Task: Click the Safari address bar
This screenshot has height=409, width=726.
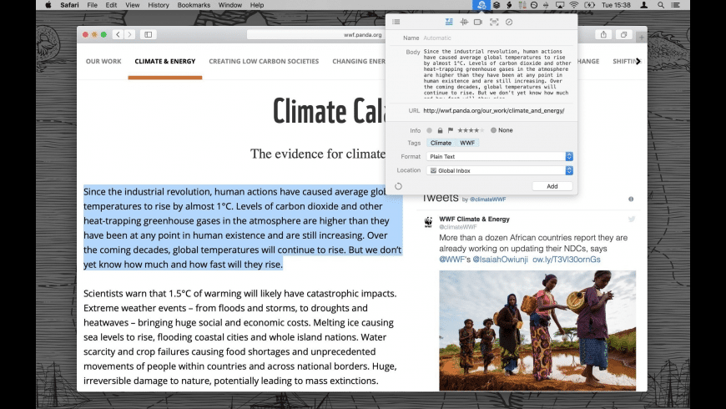Action: (x=315, y=35)
